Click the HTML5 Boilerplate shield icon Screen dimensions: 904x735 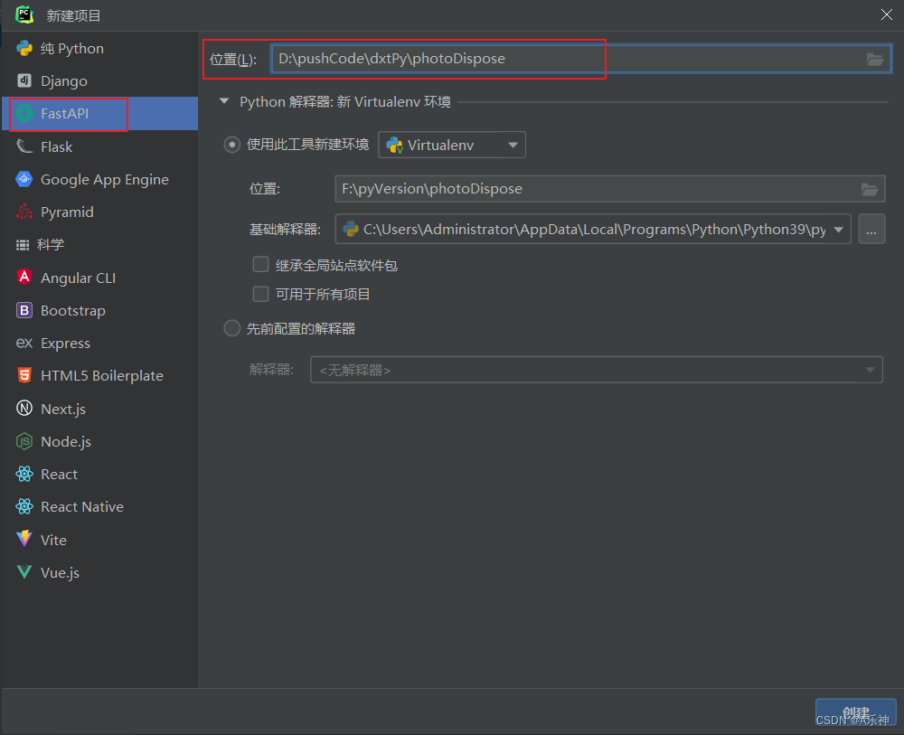coord(24,375)
